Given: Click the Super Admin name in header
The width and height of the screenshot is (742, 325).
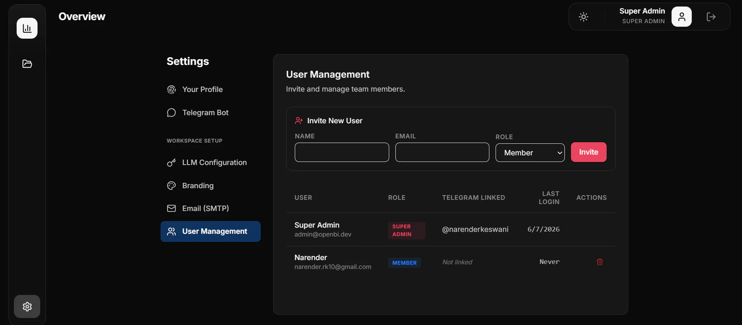Looking at the screenshot, I should point(642,11).
